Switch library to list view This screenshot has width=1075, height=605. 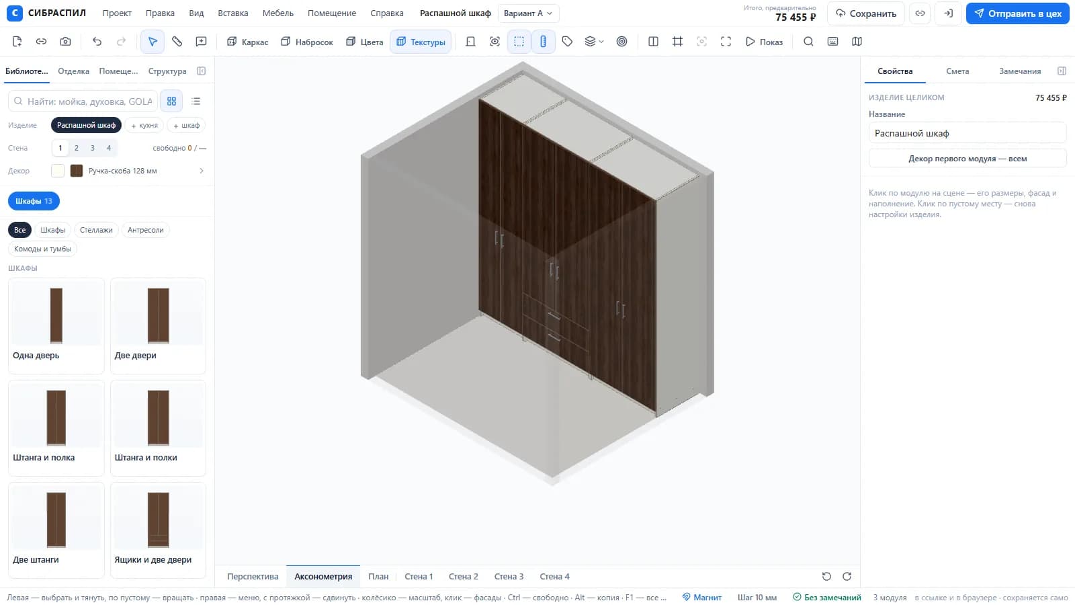click(196, 102)
